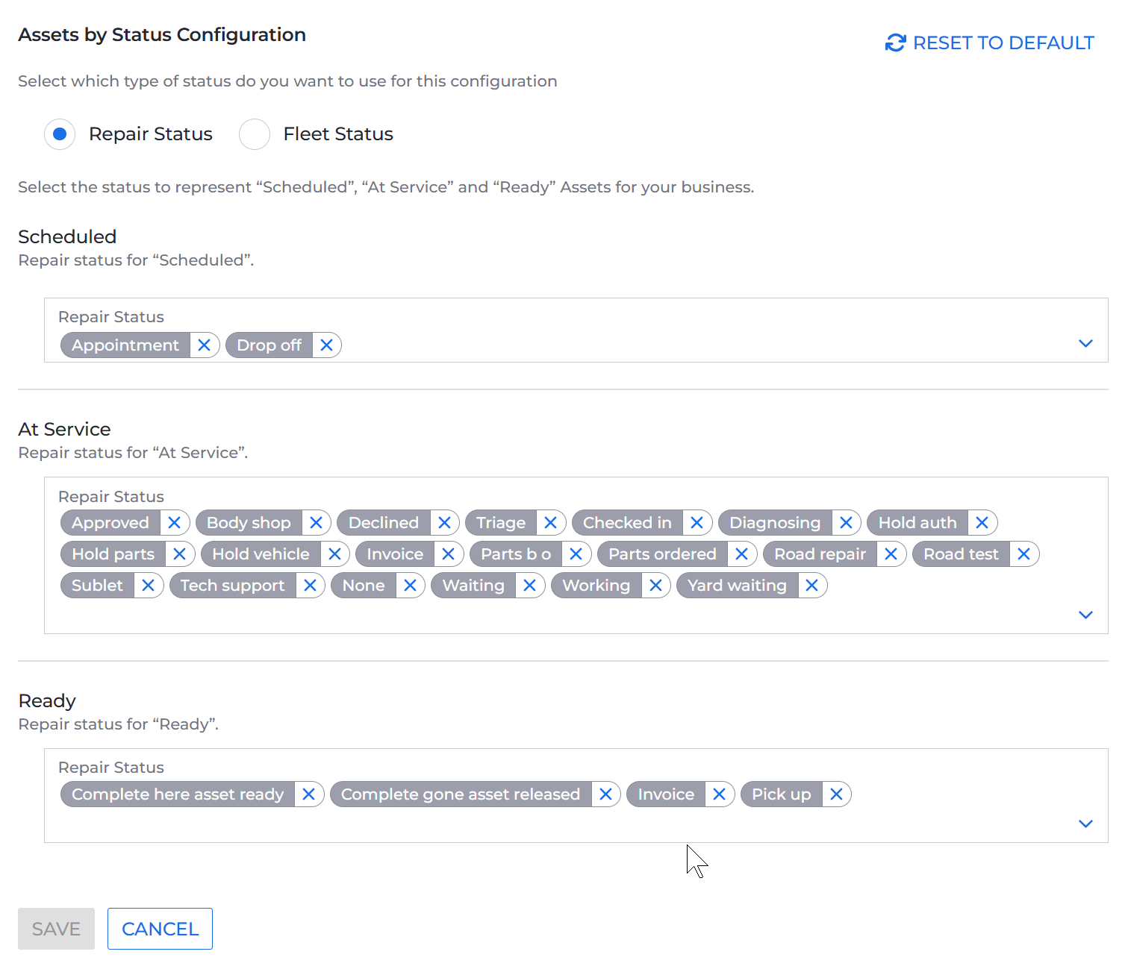
Task: Reset configuration to default
Action: [990, 43]
